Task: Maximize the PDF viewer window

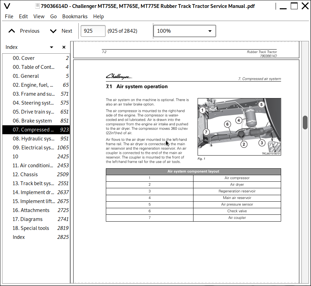Action: (294, 6)
